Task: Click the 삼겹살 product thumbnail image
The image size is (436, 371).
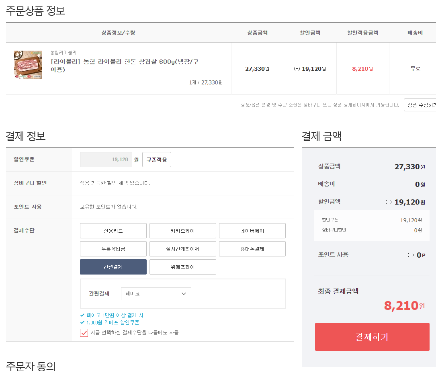Action: click(x=28, y=65)
